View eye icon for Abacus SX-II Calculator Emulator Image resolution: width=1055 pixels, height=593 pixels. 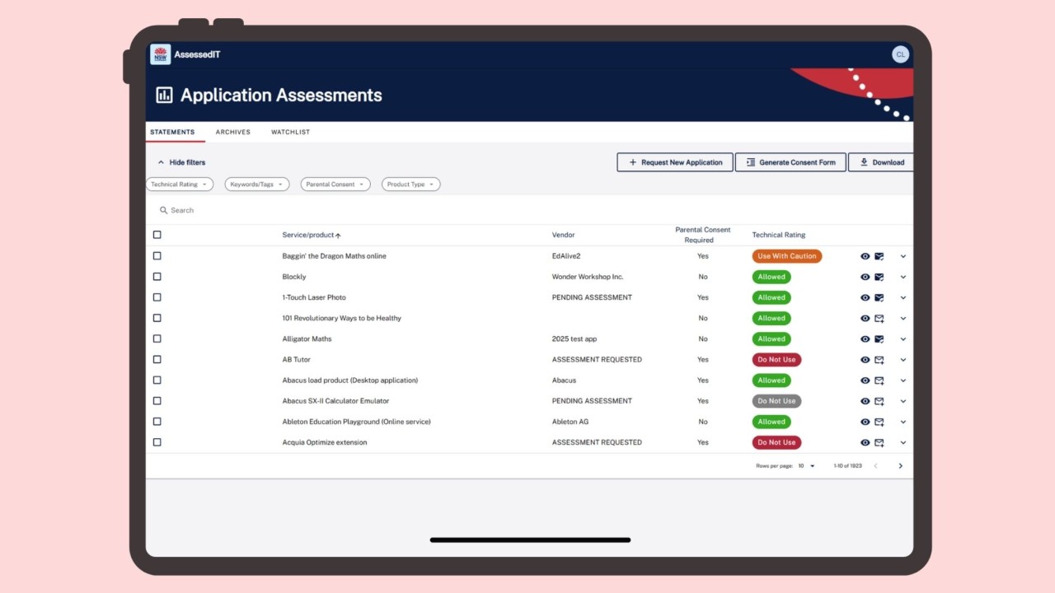[x=865, y=401]
